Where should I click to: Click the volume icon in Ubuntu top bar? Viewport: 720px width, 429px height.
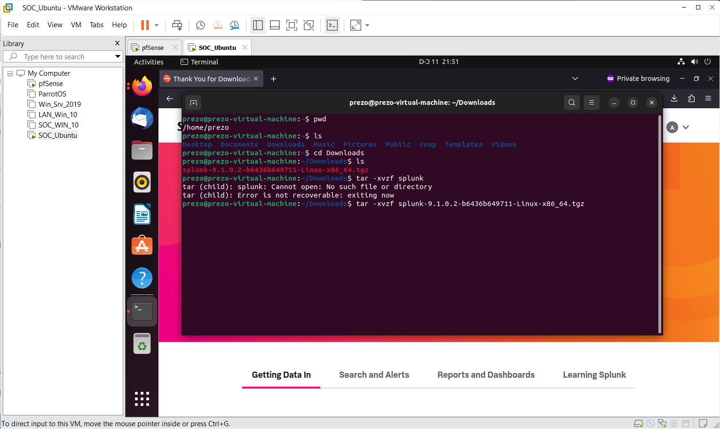pyautogui.click(x=694, y=62)
